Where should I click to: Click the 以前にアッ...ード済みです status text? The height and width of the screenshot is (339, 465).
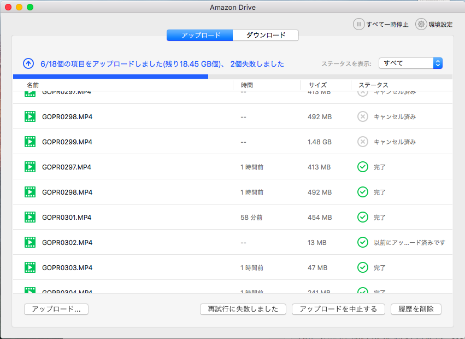(410, 242)
